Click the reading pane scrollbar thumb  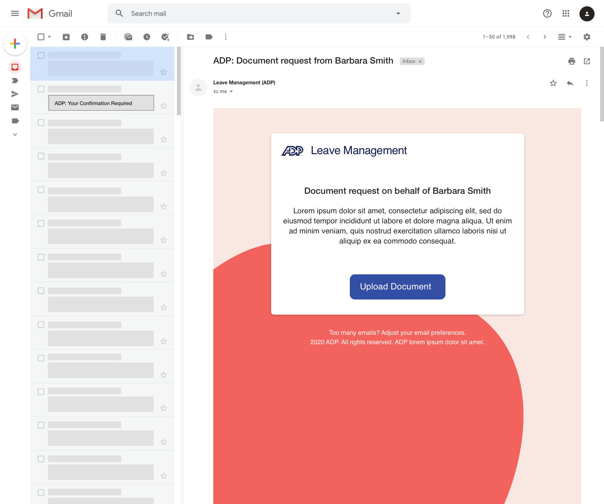click(x=602, y=84)
